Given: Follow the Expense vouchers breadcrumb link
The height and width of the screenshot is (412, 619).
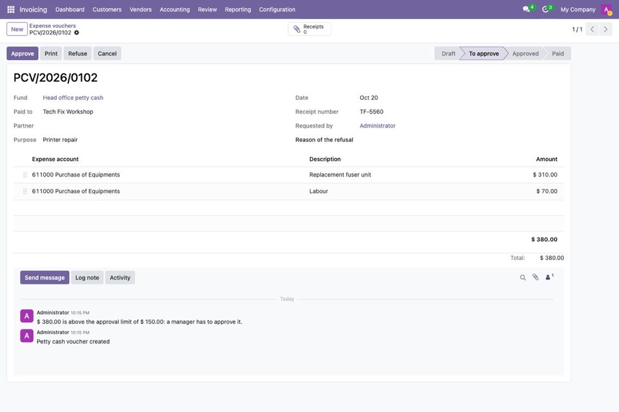Looking at the screenshot, I should click(52, 26).
